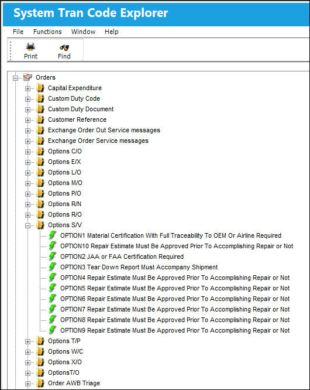
Task: Collapse the Orders root node
Action: [x=15, y=78]
